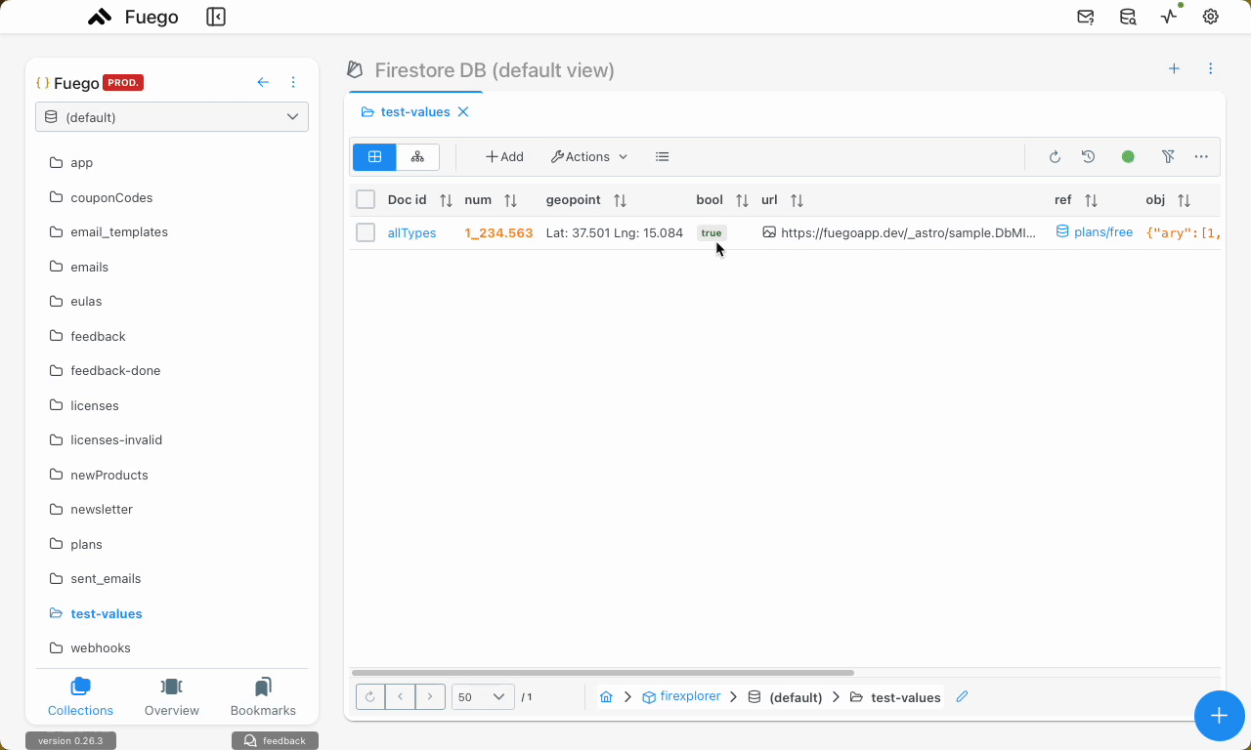The height and width of the screenshot is (750, 1251).
Task: Switch to table grid view
Action: click(374, 156)
